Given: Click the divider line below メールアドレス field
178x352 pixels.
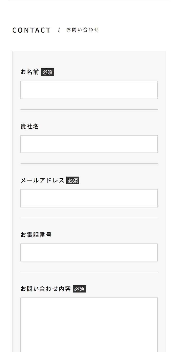Looking at the screenshot, I should pos(89,218).
